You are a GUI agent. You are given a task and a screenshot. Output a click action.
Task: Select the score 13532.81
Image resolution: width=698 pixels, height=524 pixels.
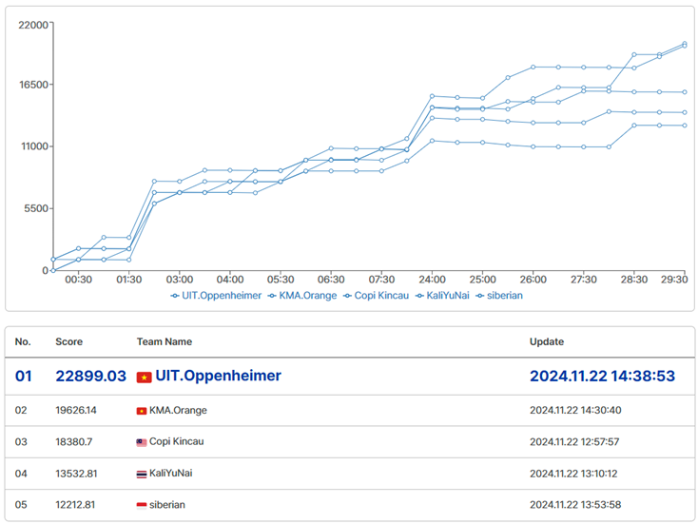[76, 474]
